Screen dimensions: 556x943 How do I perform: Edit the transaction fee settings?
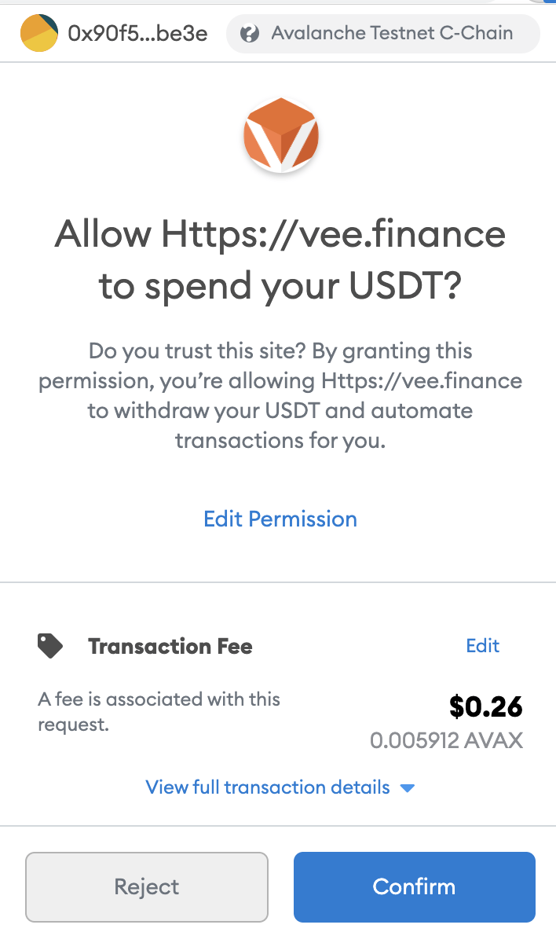[482, 645]
